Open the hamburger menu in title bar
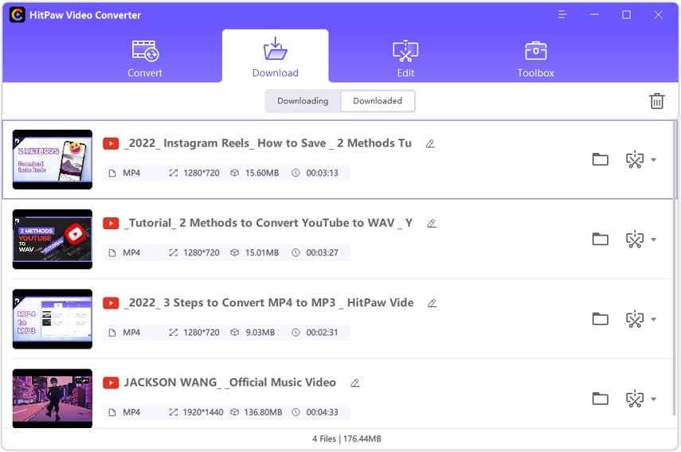The image size is (681, 452). coord(562,15)
